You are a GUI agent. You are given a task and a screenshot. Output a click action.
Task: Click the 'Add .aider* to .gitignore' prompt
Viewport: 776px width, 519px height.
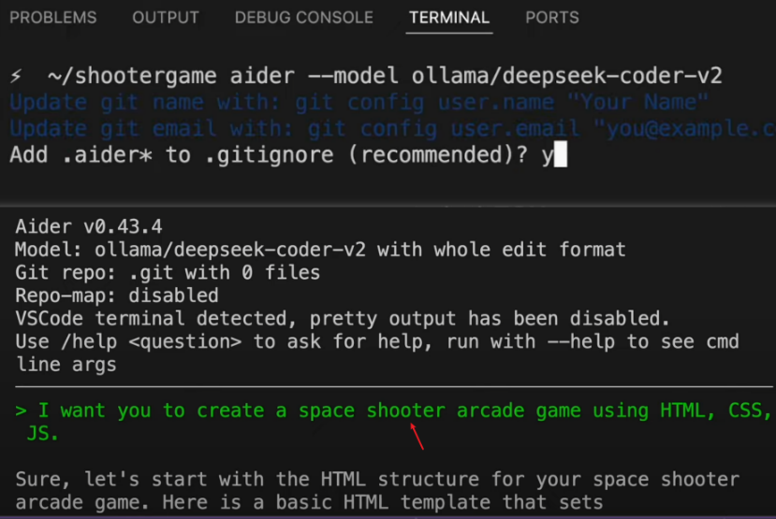[x=271, y=156]
